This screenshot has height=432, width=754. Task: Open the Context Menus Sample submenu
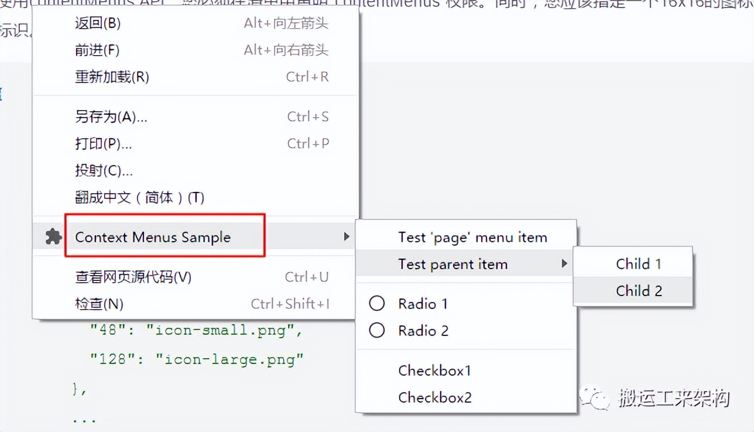click(194, 236)
